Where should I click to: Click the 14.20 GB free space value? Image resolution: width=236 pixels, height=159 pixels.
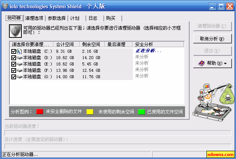(91, 58)
